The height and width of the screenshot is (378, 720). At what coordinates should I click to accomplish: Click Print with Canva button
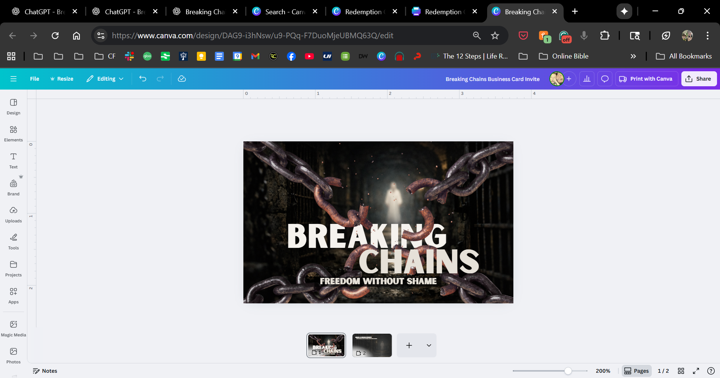click(646, 79)
